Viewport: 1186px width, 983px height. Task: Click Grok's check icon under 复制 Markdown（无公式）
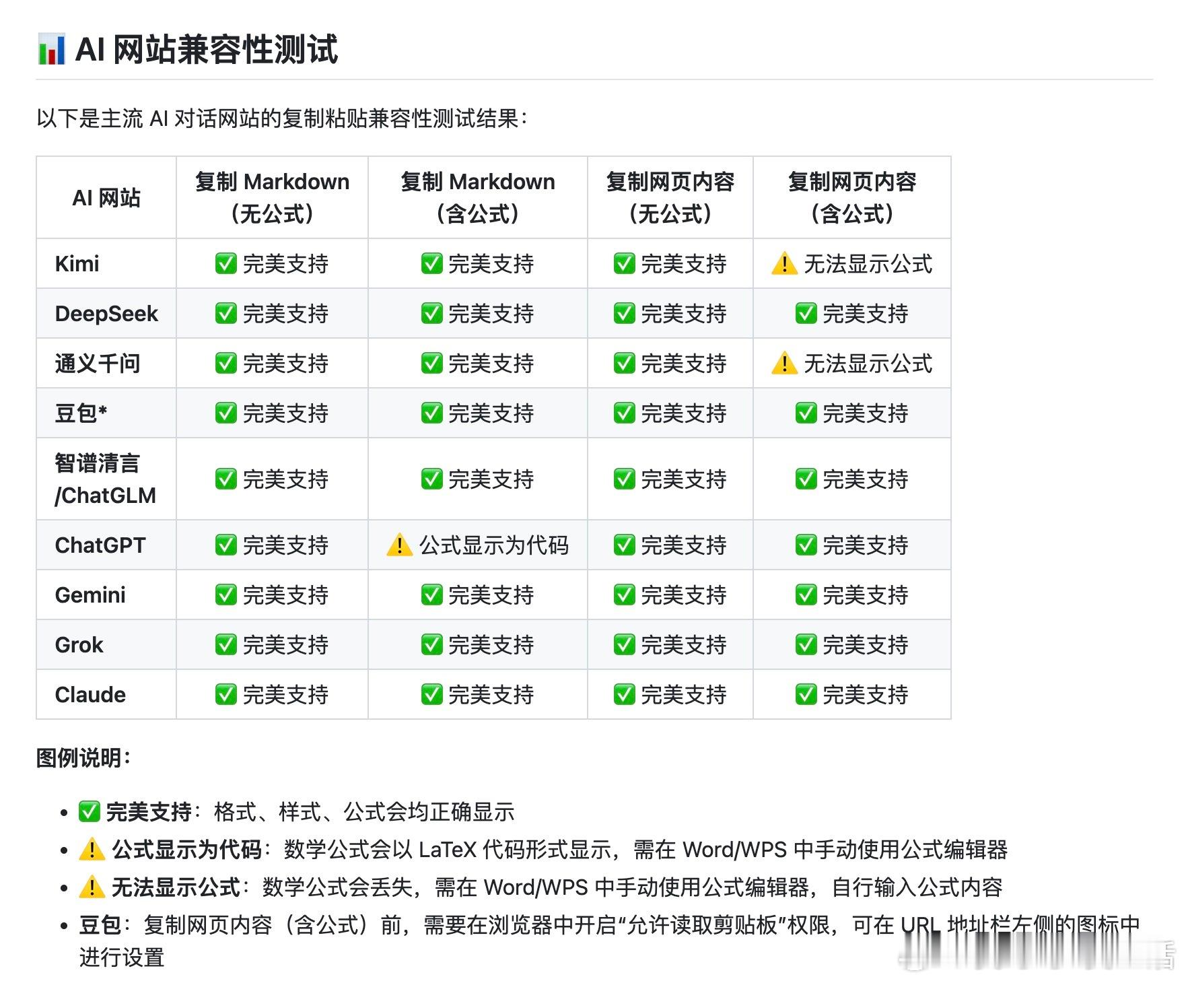(226, 644)
